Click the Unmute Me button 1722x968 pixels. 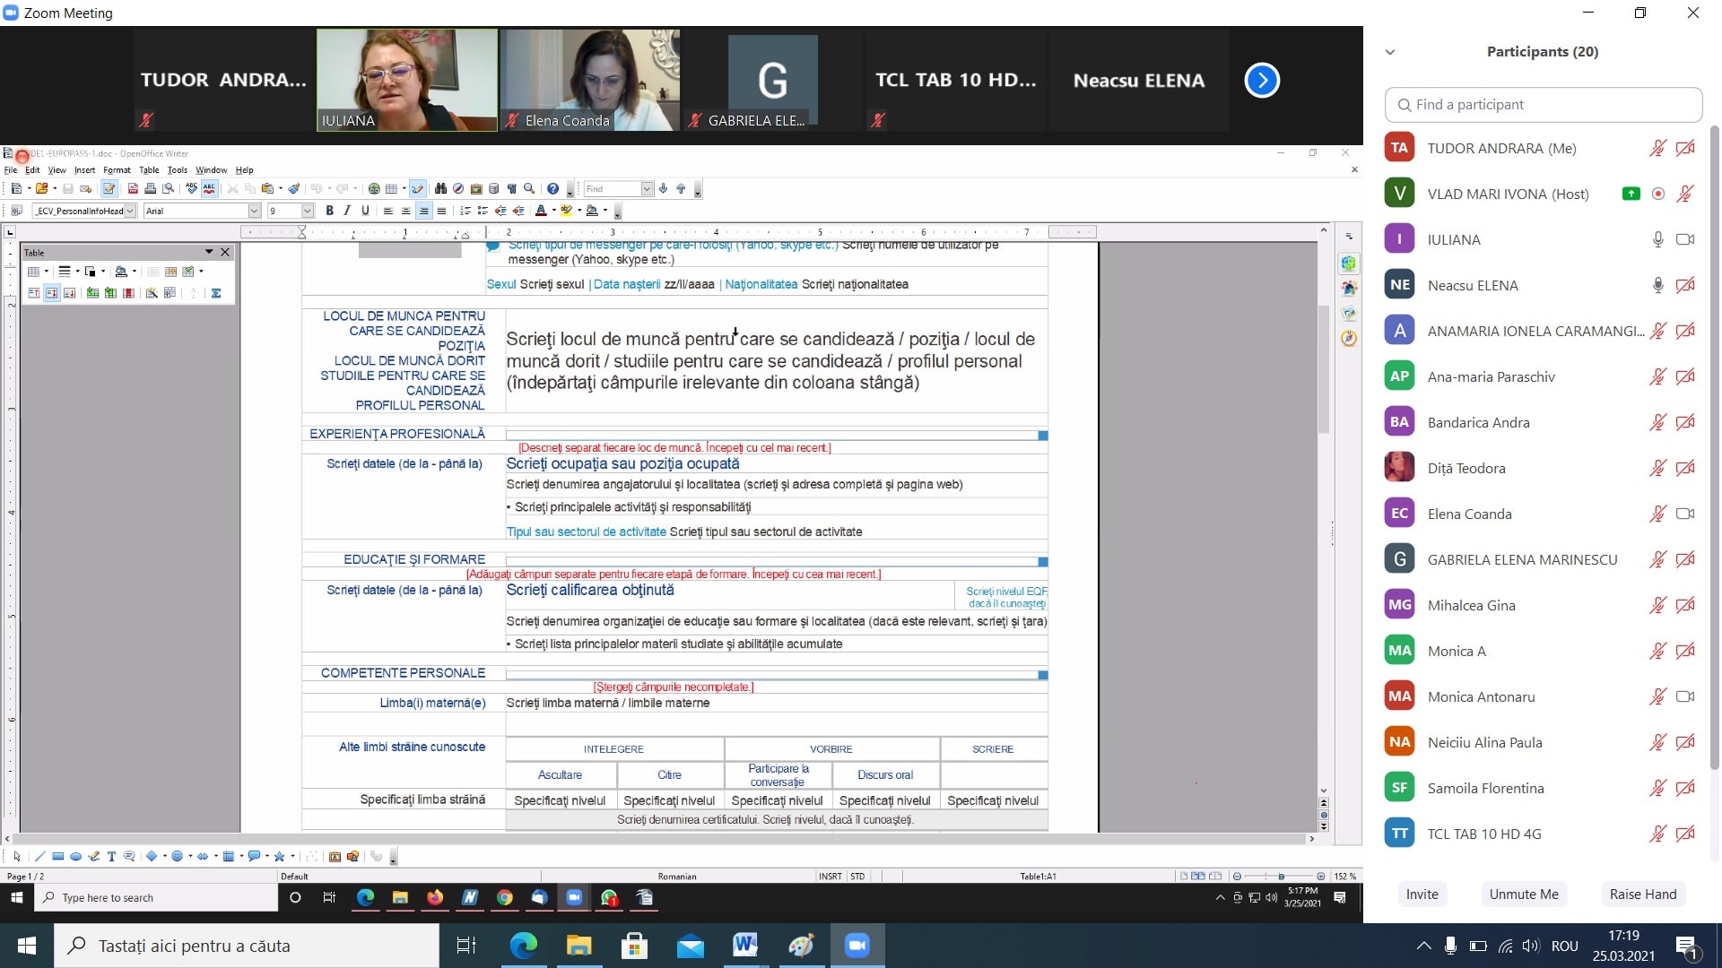click(x=1524, y=894)
